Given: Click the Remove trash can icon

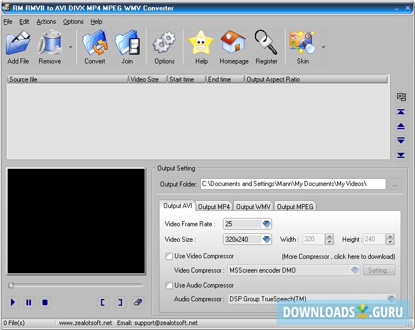Looking at the screenshot, I should tap(50, 43).
